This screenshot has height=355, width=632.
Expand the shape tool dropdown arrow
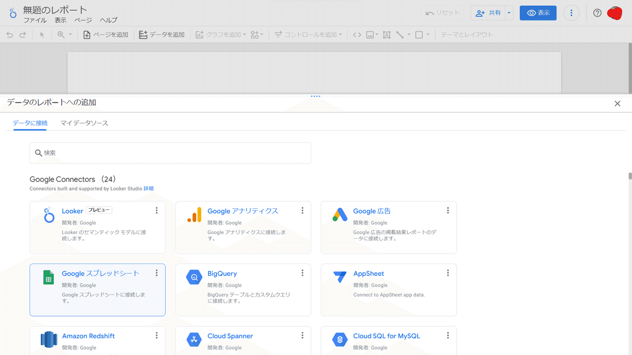tap(428, 35)
